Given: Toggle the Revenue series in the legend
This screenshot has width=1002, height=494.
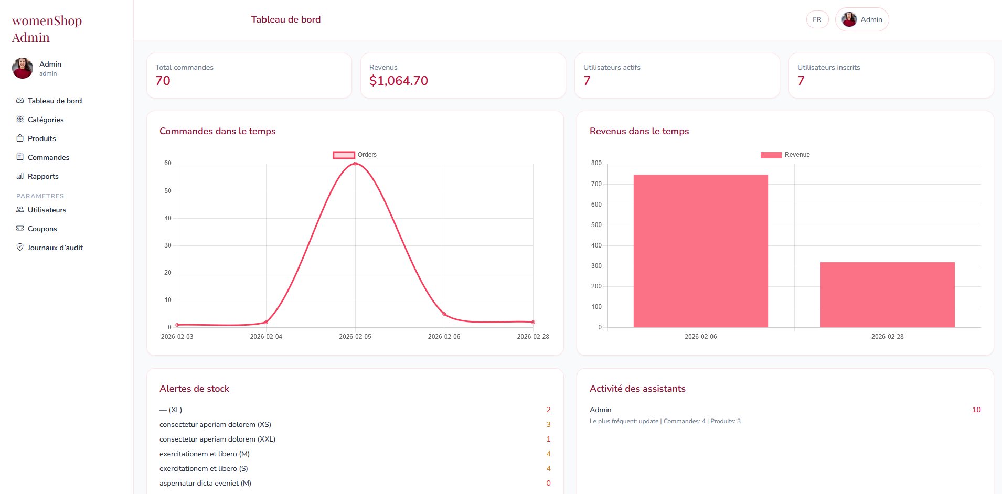Looking at the screenshot, I should (x=785, y=155).
